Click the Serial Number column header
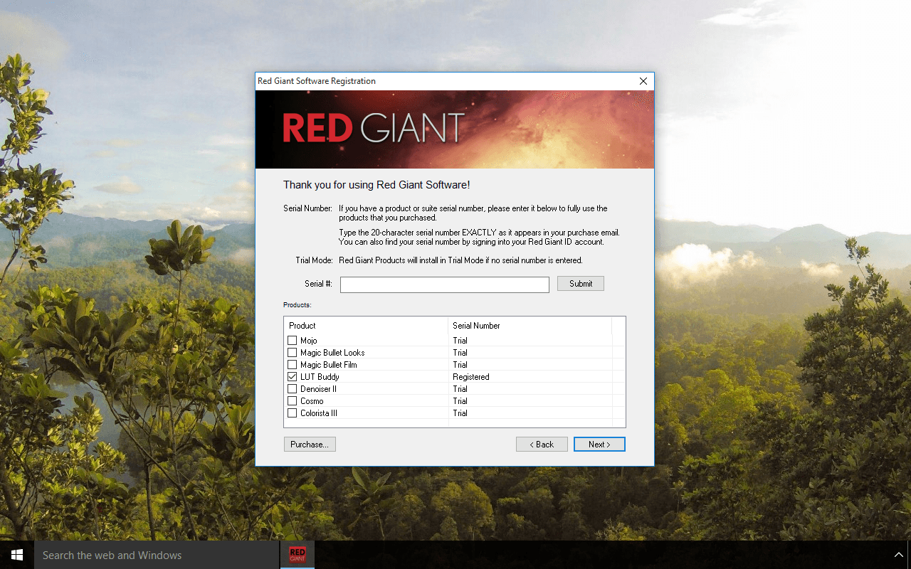 click(x=530, y=326)
